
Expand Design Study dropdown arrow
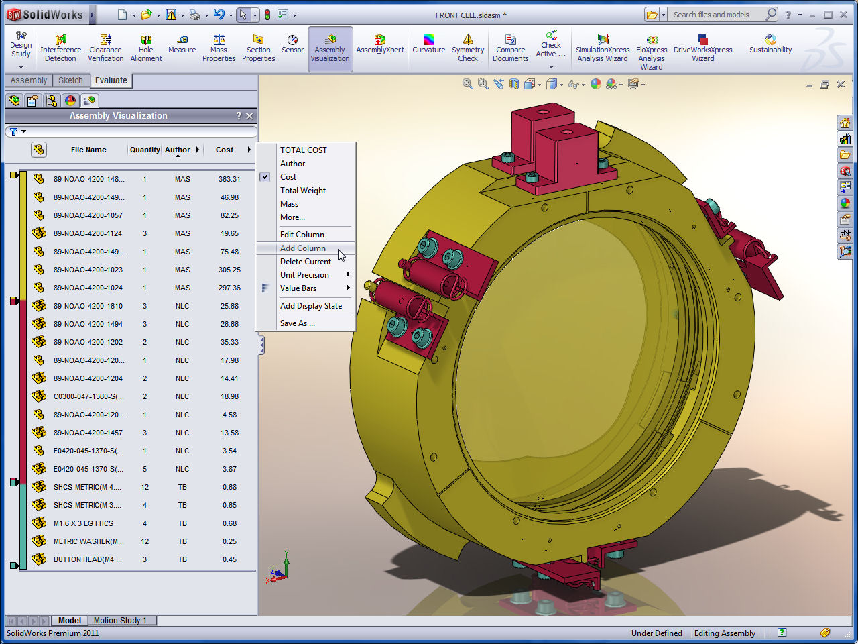[x=21, y=67]
